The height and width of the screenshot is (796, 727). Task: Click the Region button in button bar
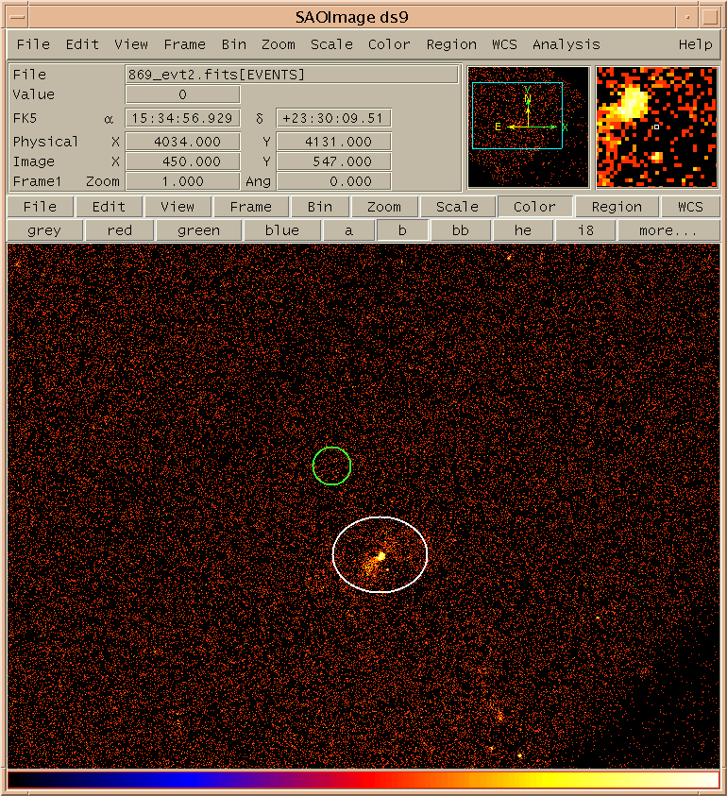click(617, 207)
